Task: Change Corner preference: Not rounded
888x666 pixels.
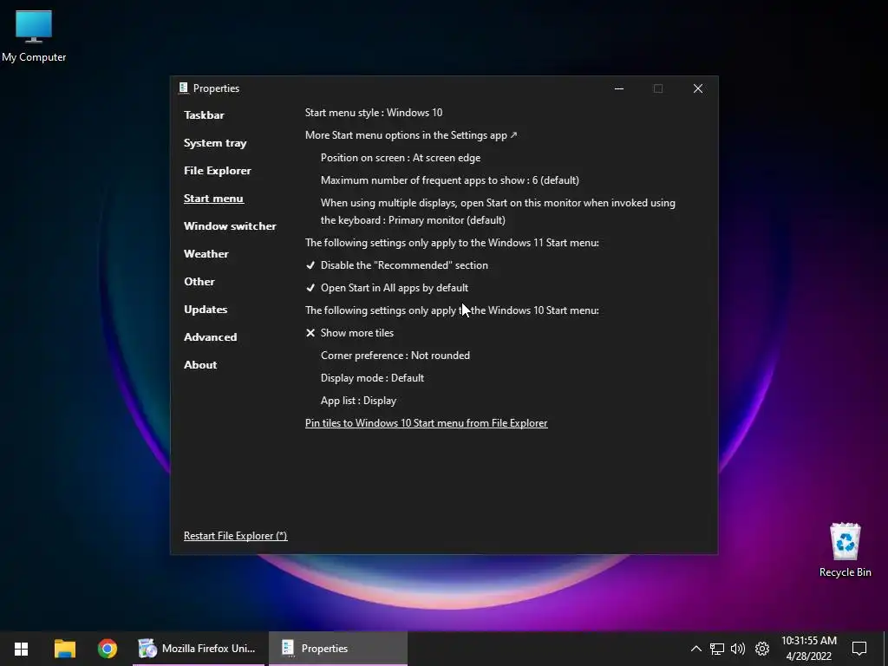Action: 395,356
